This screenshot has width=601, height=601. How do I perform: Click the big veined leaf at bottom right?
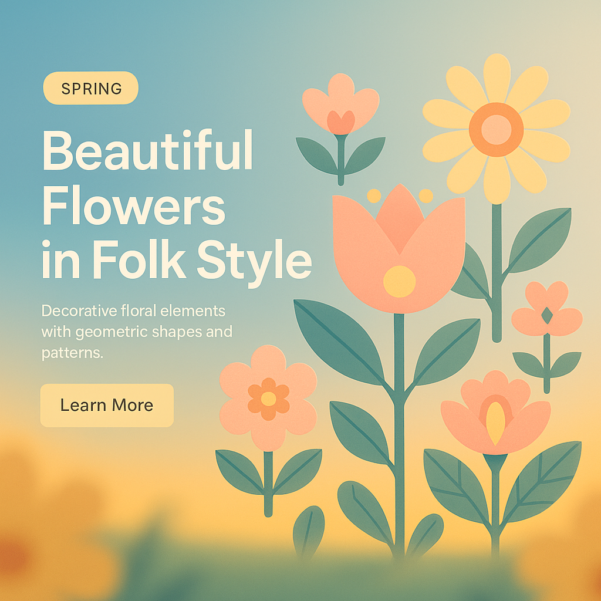[542, 482]
